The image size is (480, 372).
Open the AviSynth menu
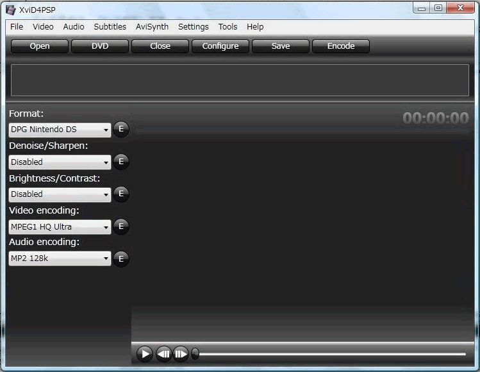[152, 27]
